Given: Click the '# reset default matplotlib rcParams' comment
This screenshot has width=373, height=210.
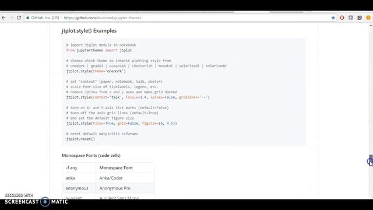Looking at the screenshot, I should pos(102,134).
